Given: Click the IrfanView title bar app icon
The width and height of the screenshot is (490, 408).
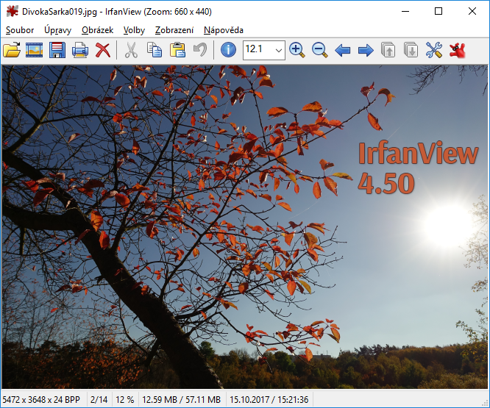Looking at the screenshot, I should click(13, 12).
